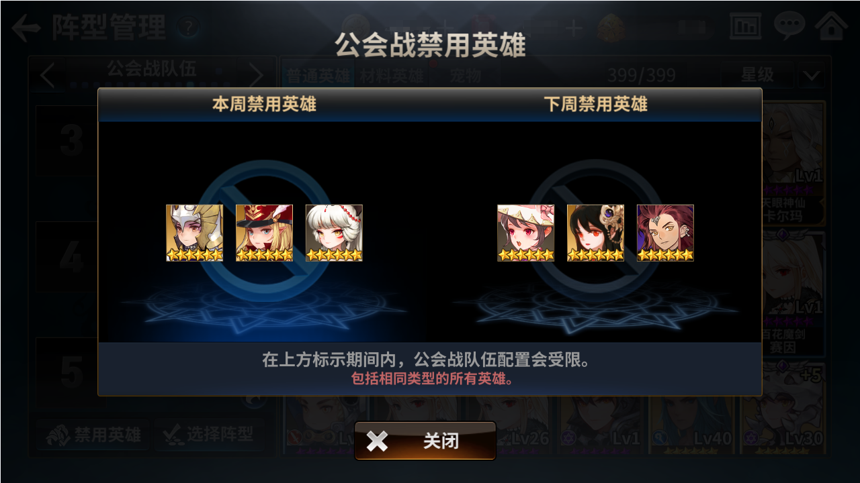Open the statistics board icon
This screenshot has height=483, width=860.
pyautogui.click(x=745, y=27)
